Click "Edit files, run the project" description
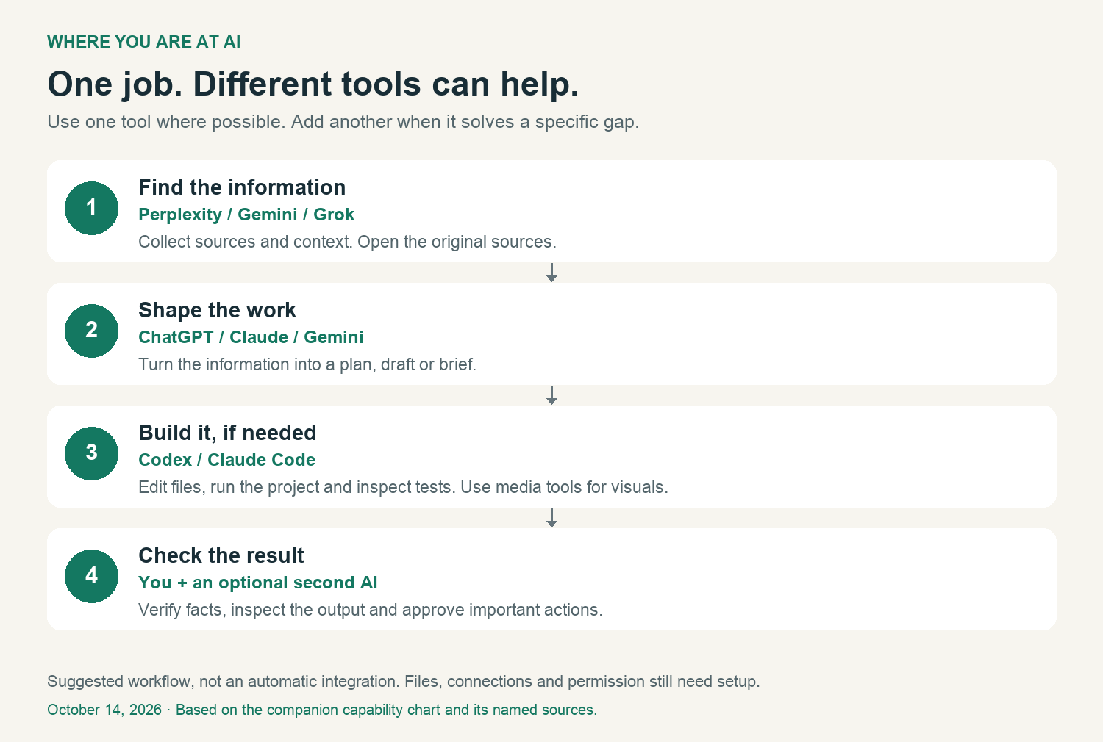Screen dimensions: 1103x742 point(403,487)
